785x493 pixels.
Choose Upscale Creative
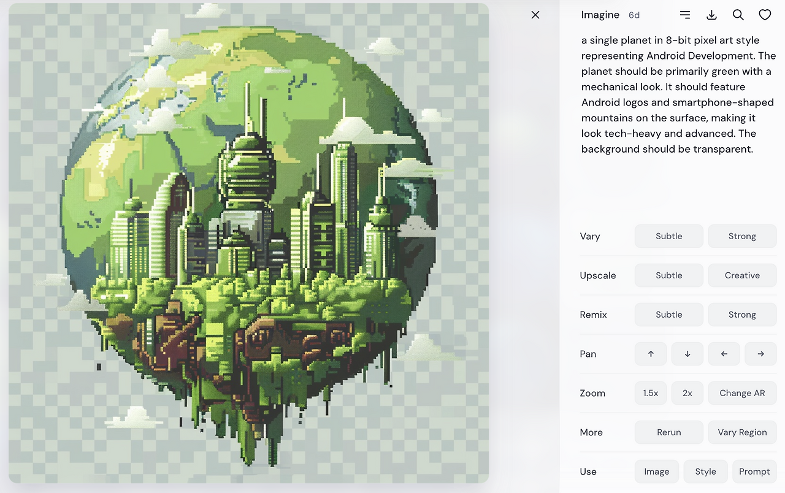pos(743,275)
